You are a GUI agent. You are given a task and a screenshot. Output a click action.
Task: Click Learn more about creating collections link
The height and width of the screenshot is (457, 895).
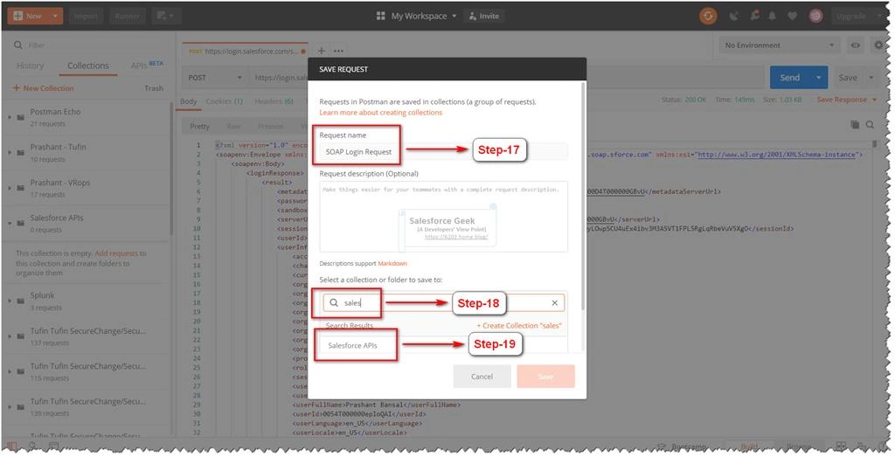[381, 113]
